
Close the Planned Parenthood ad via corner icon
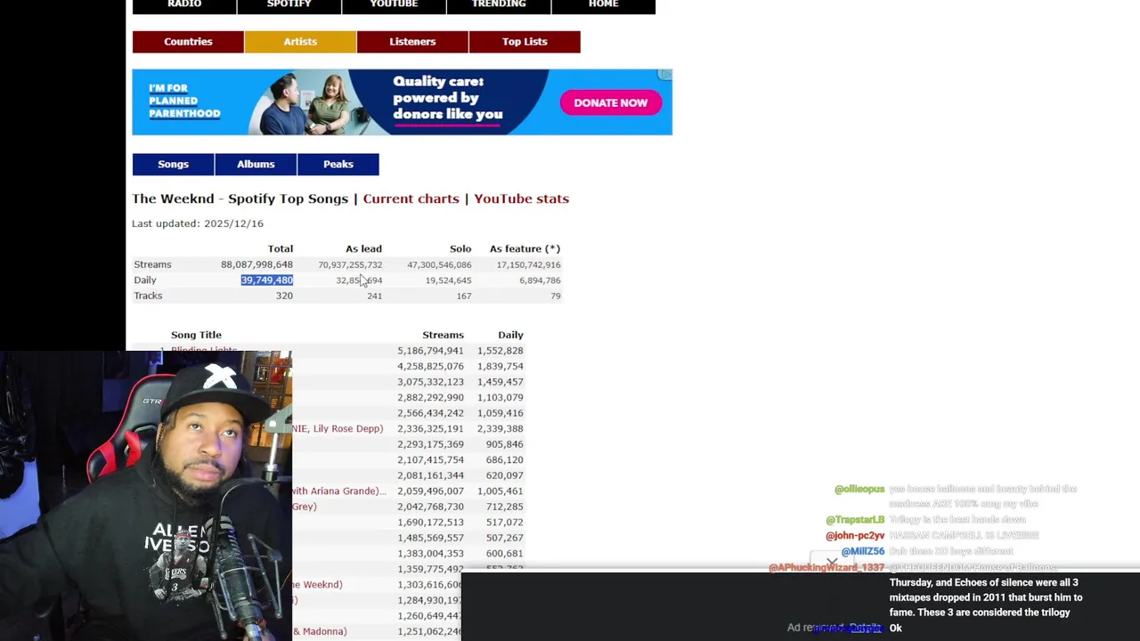[664, 75]
